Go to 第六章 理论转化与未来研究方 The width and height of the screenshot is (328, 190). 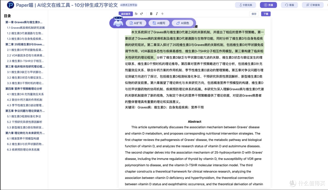coord(25,133)
